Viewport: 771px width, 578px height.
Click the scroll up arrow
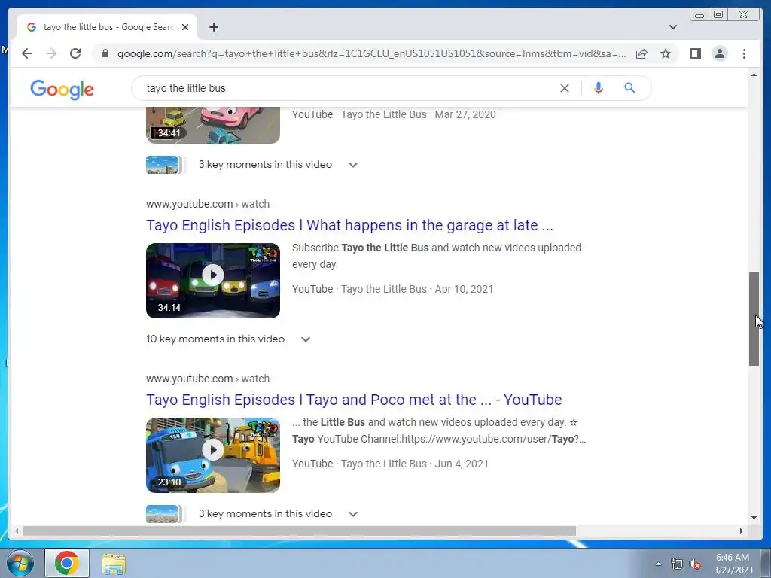[754, 75]
